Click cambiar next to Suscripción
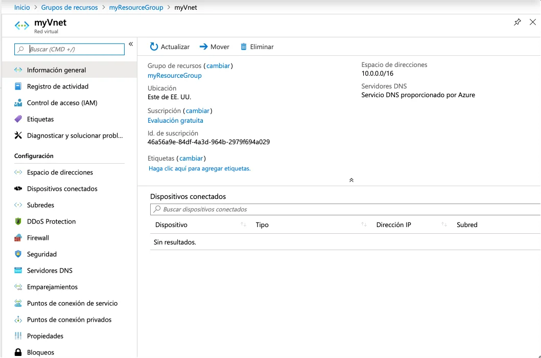This screenshot has width=541, height=358. (x=198, y=110)
